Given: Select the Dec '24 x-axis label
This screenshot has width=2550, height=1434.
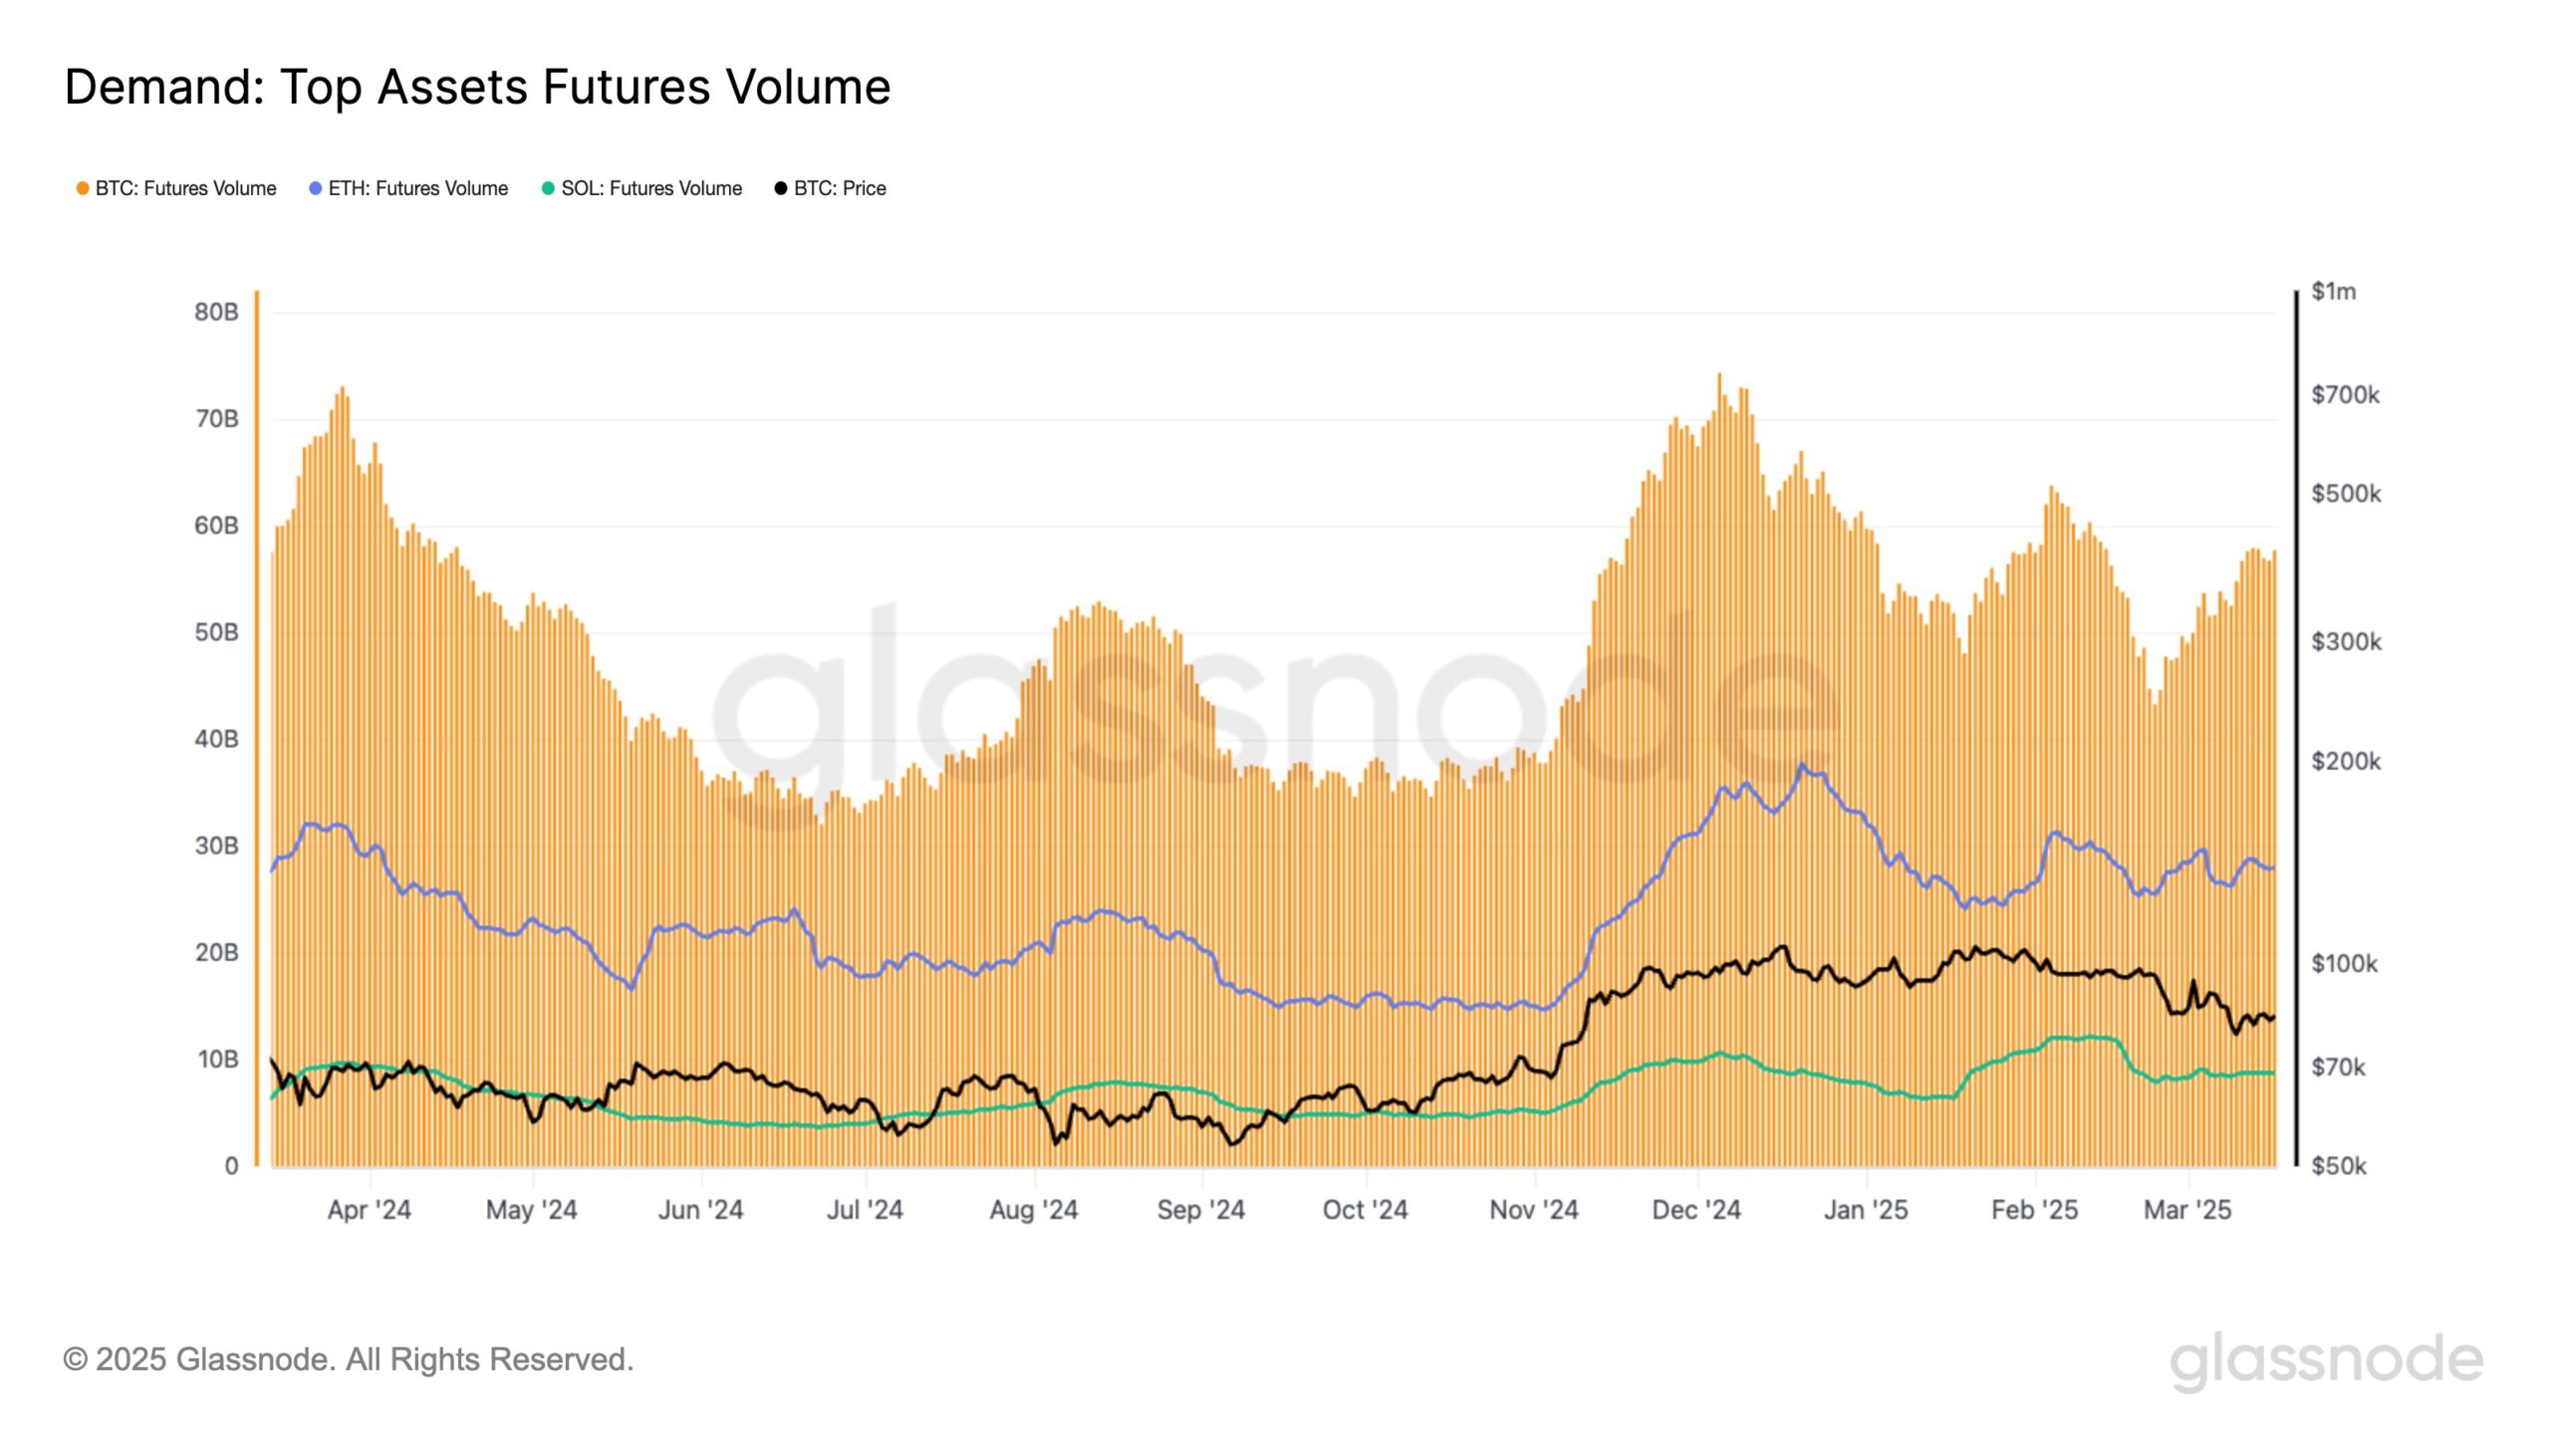Looking at the screenshot, I should pos(1696,1210).
